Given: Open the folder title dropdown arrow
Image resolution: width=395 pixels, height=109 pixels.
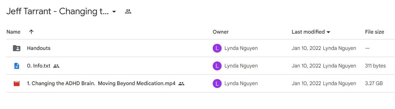Looking at the screenshot, I should point(114,12).
